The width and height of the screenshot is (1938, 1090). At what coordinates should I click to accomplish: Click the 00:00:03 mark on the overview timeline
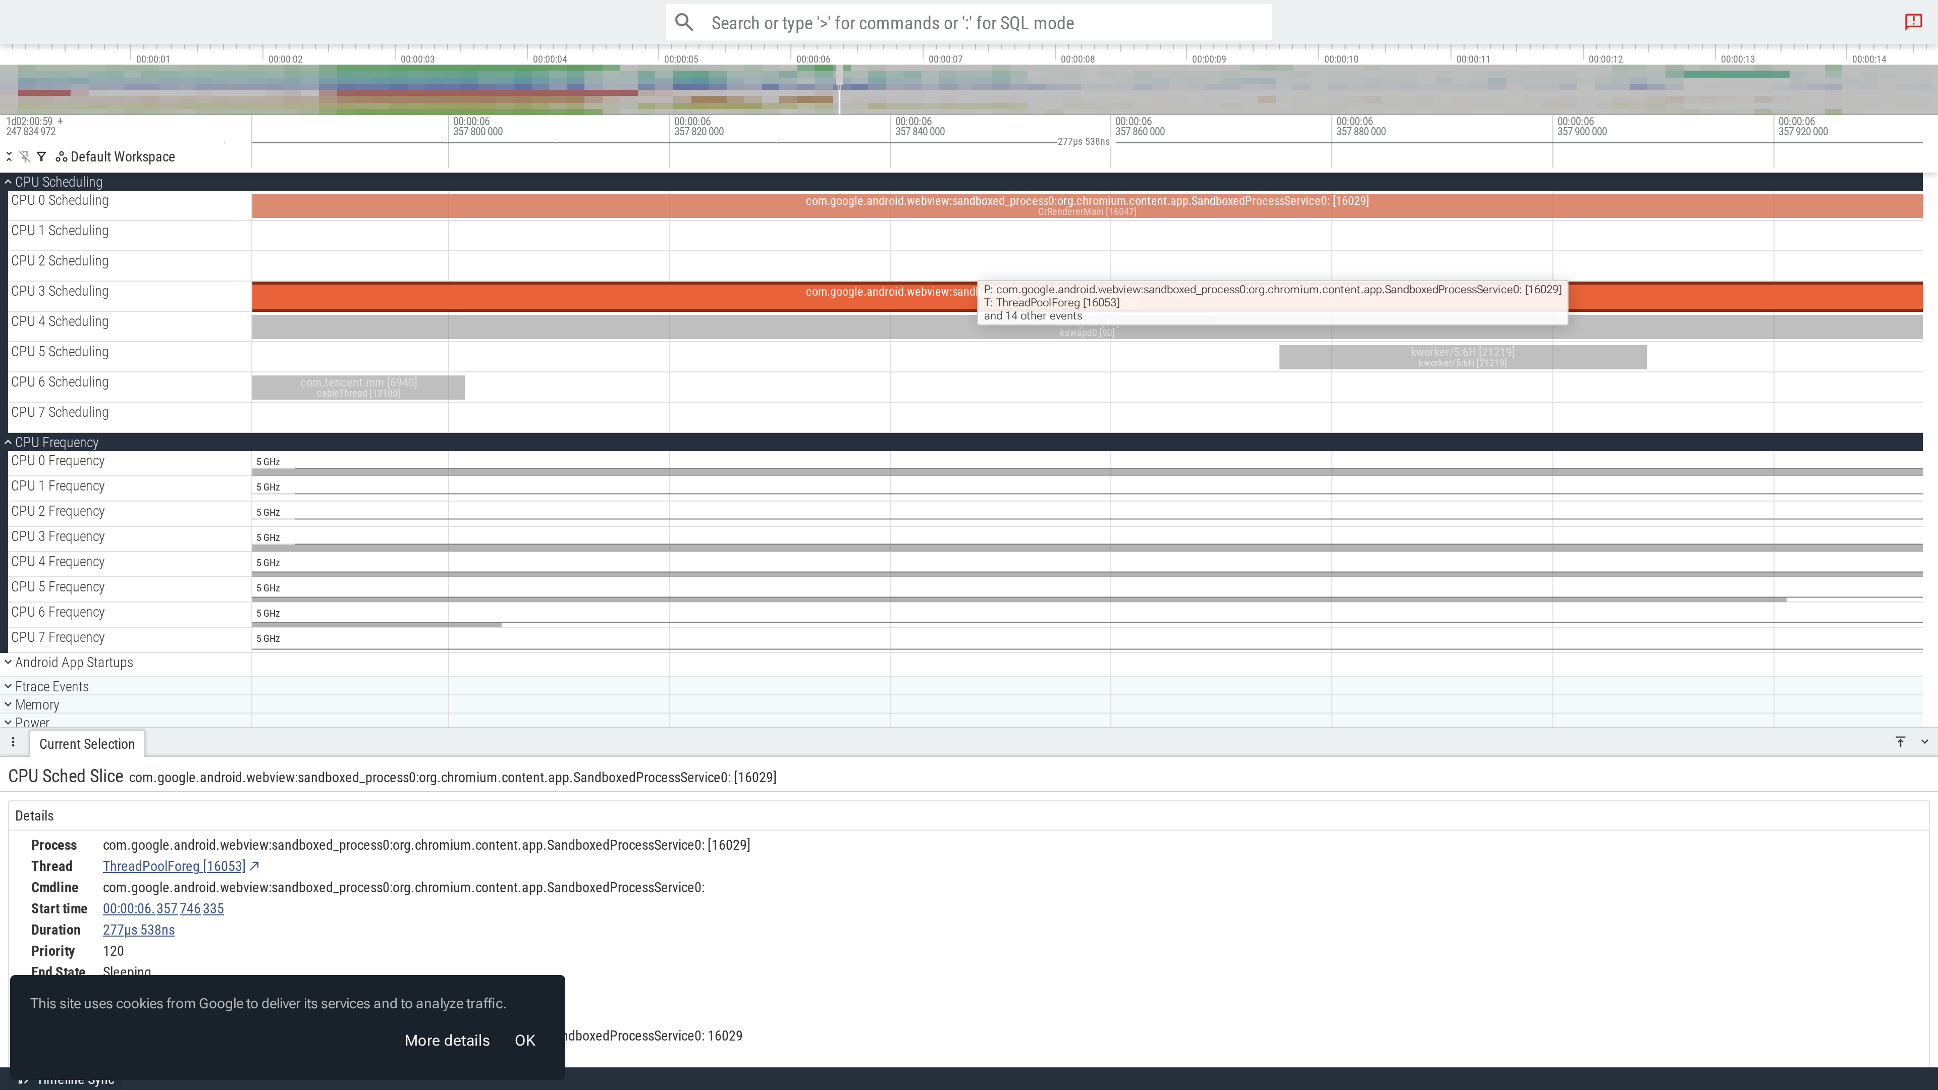click(417, 59)
